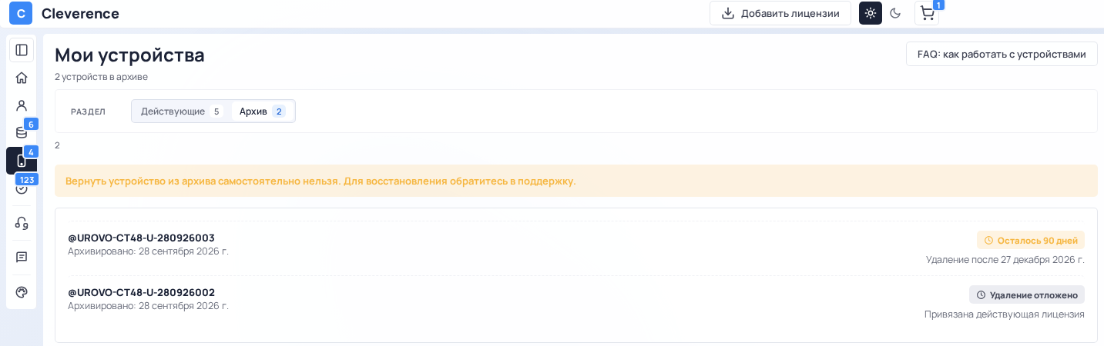The image size is (1104, 346).
Task: Open the chat messages icon
Action: pos(22,257)
